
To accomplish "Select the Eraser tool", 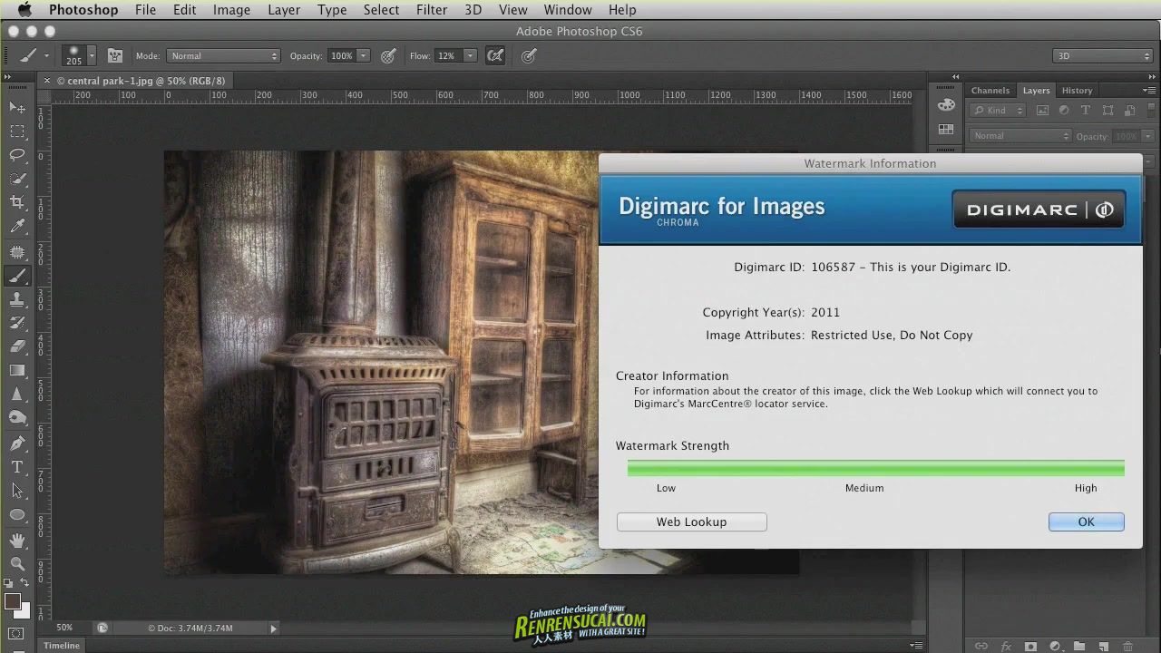I will (x=17, y=346).
